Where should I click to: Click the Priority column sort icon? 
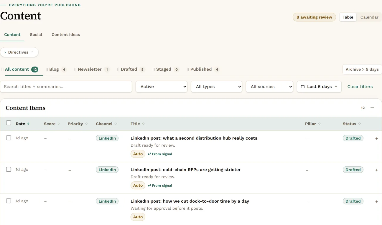pos(86,124)
